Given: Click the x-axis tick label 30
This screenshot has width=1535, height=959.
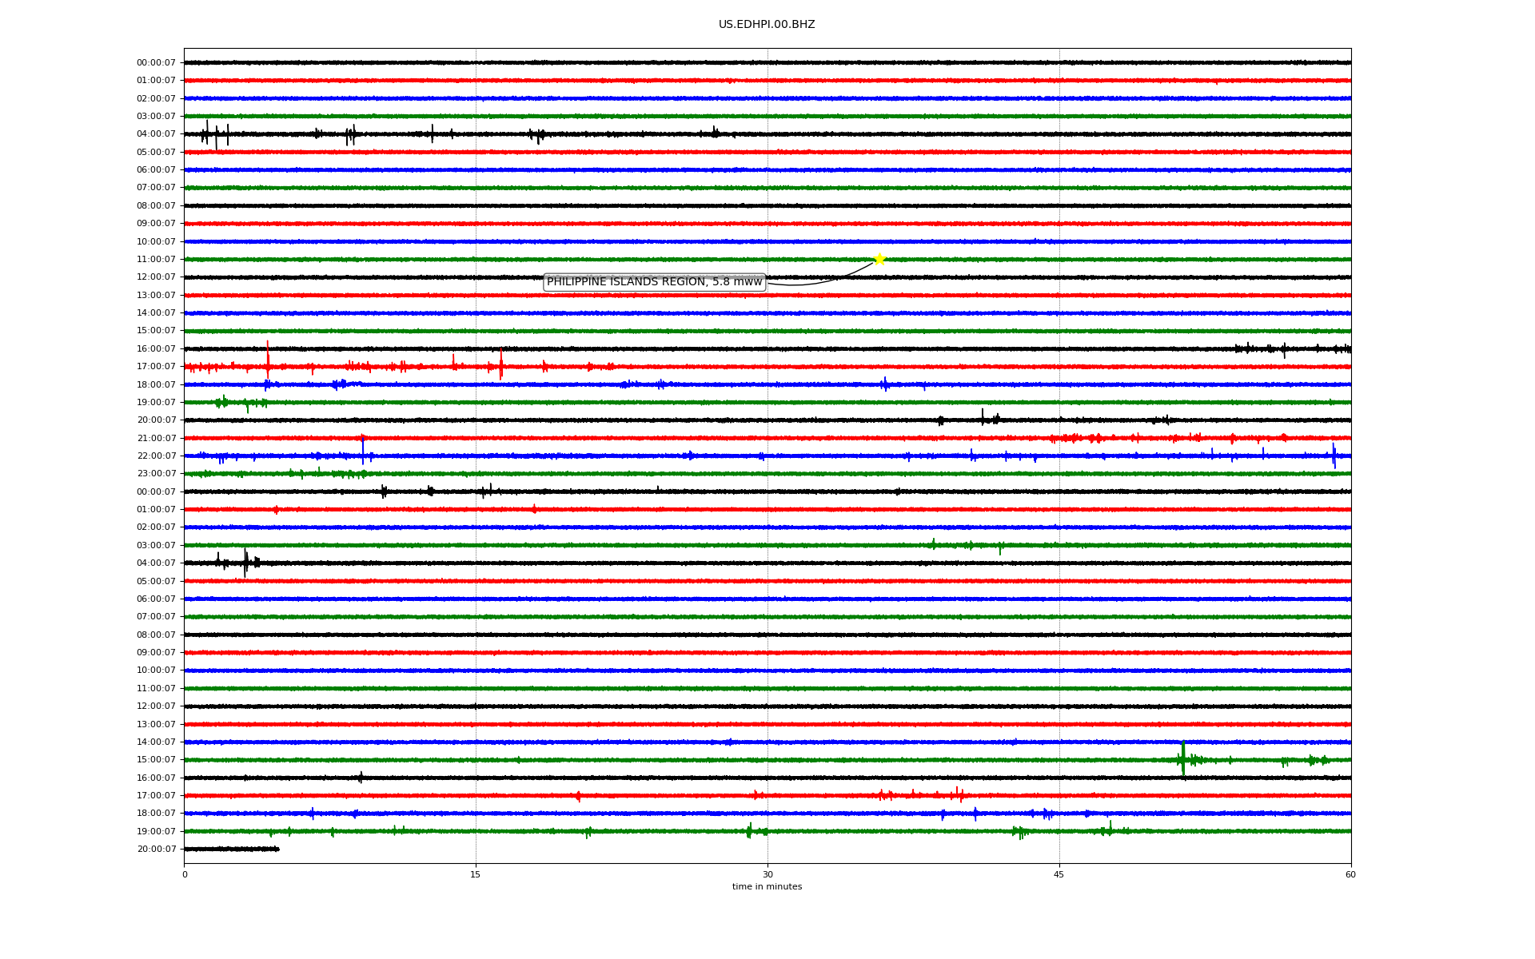Looking at the screenshot, I should [x=767, y=874].
